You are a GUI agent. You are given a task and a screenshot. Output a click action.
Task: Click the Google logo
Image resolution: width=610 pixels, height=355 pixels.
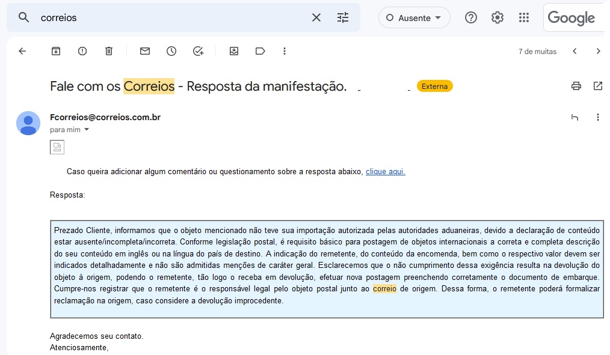tap(571, 18)
